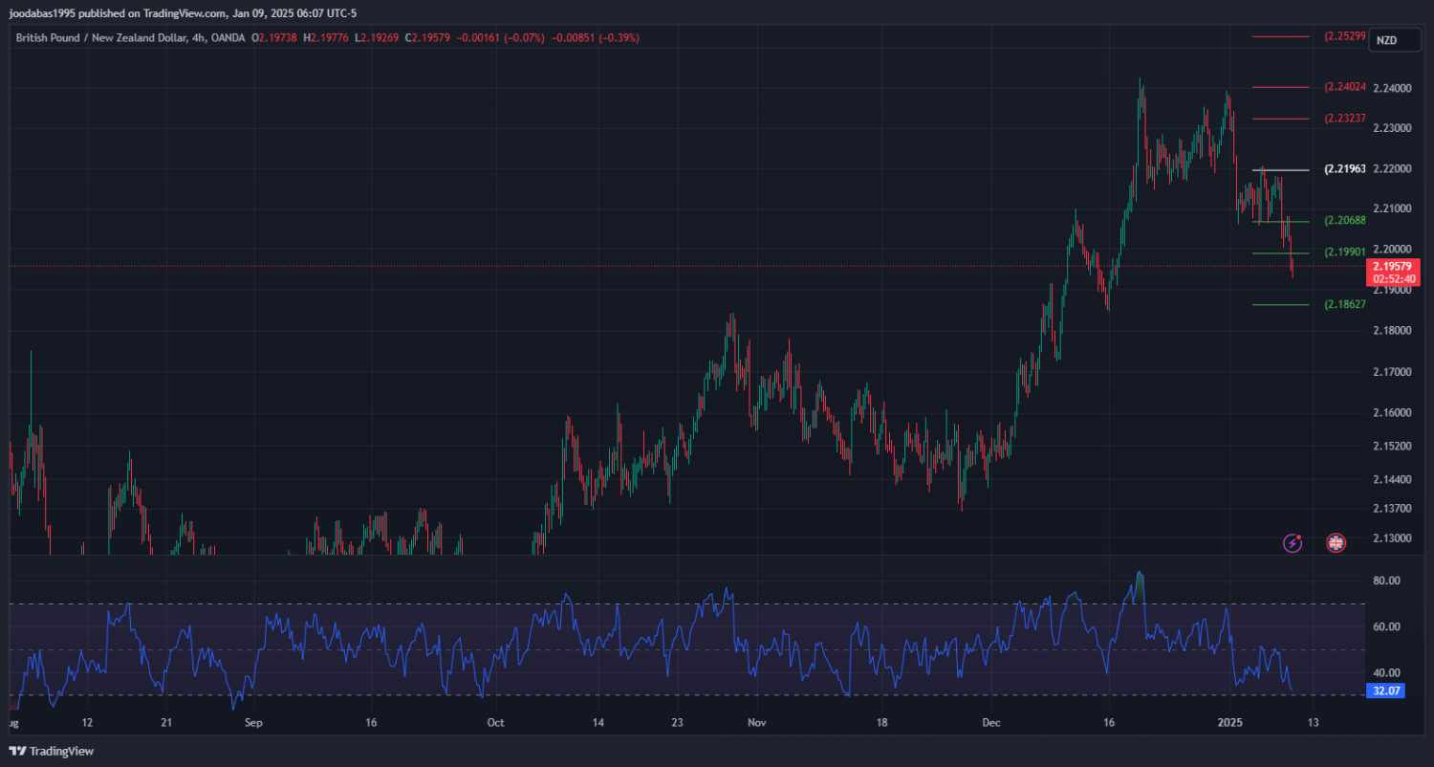Open the NZD currency selector
Screen dimensions: 1434x767
(1385, 40)
